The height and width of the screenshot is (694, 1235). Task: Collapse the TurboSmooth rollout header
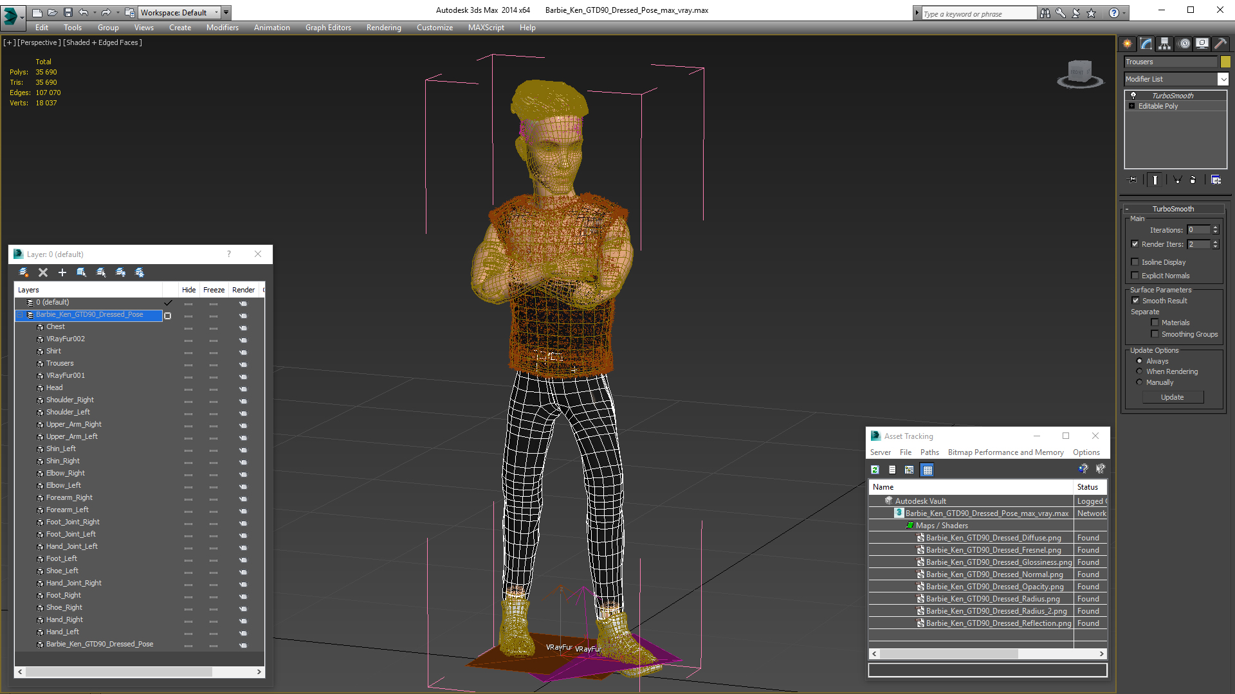click(x=1173, y=209)
